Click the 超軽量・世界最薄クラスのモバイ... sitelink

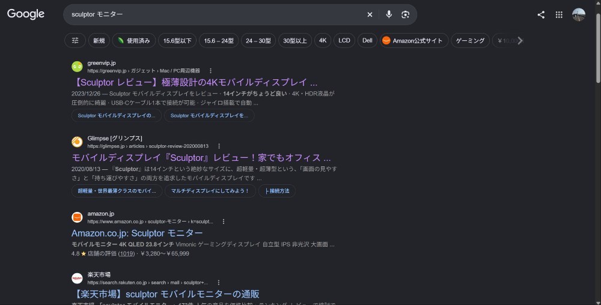[117, 191]
